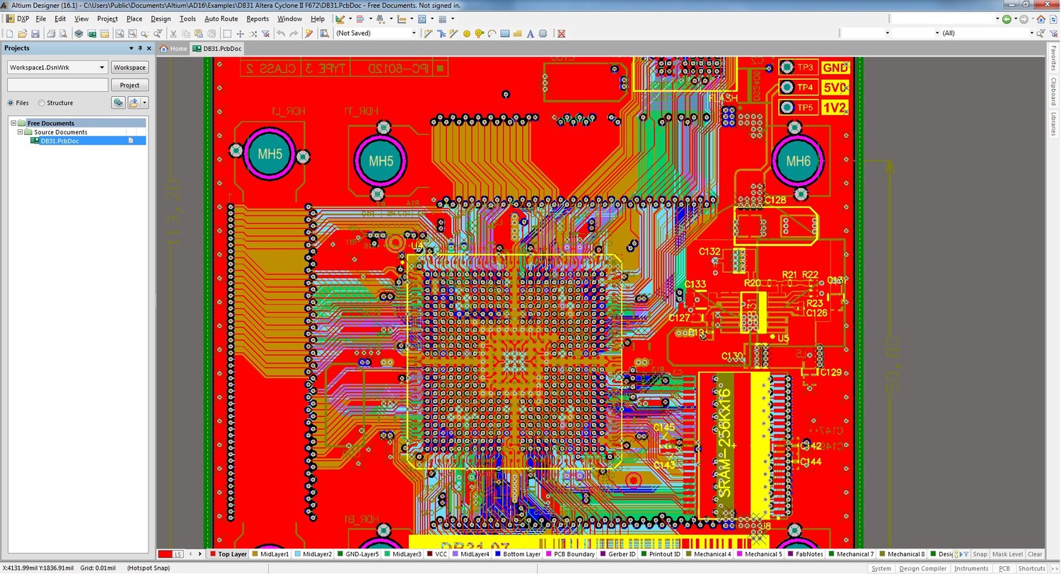This screenshot has height=574, width=1061.
Task: Click the Mask Level button
Action: [x=1007, y=554]
